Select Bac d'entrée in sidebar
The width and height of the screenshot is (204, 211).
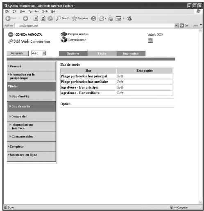click(31, 96)
